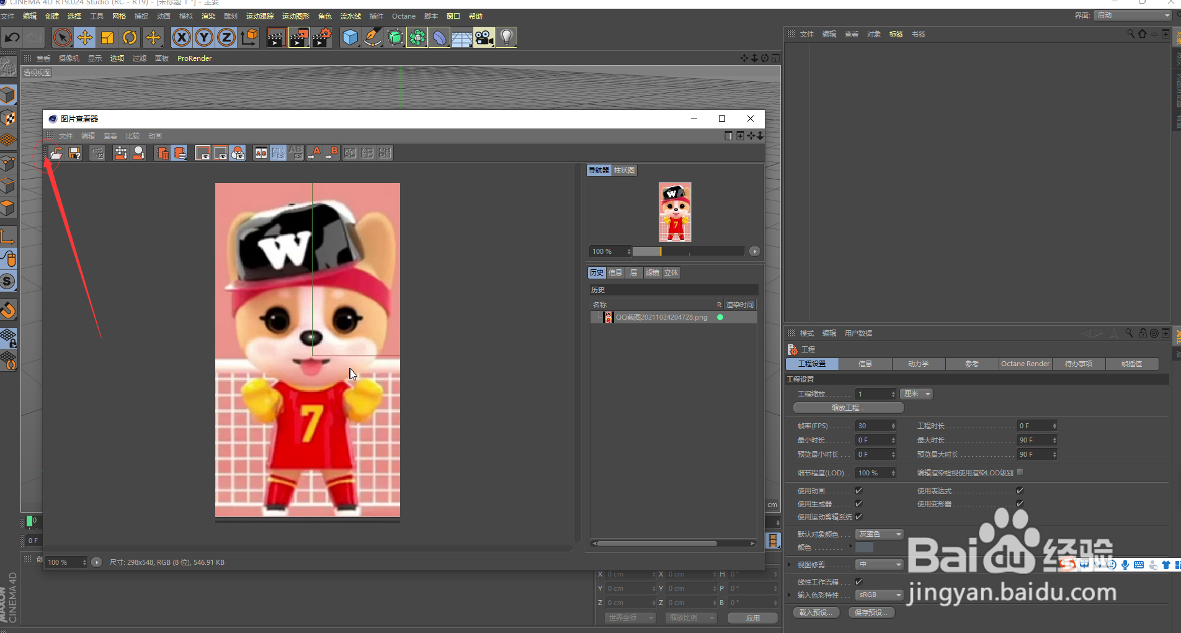This screenshot has width=1181, height=633.
Task: Add a Light bulb object
Action: (x=507, y=38)
